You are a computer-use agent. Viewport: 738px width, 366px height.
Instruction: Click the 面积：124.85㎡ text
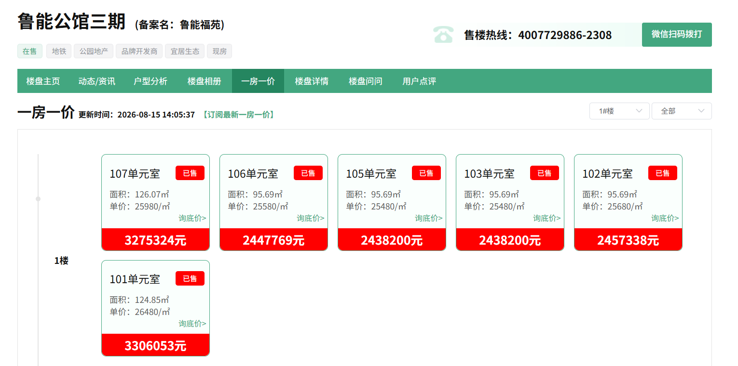tap(139, 300)
